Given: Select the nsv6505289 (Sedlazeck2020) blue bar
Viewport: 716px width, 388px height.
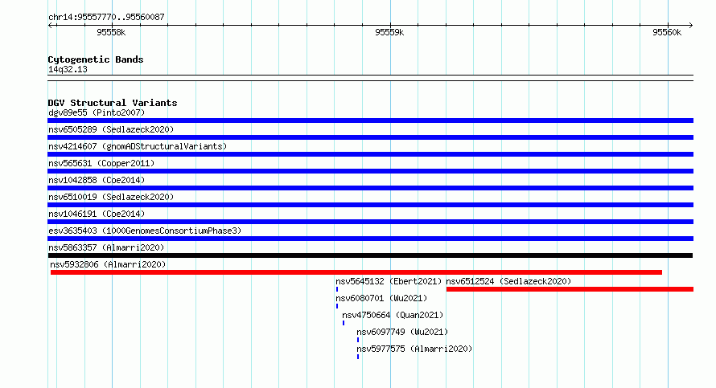Looking at the screenshot, I should pyautogui.click(x=370, y=137).
